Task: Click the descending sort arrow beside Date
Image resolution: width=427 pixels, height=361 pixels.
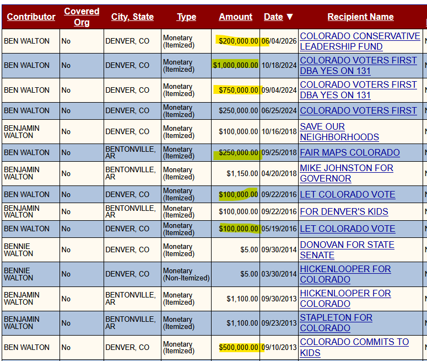Action: [290, 17]
